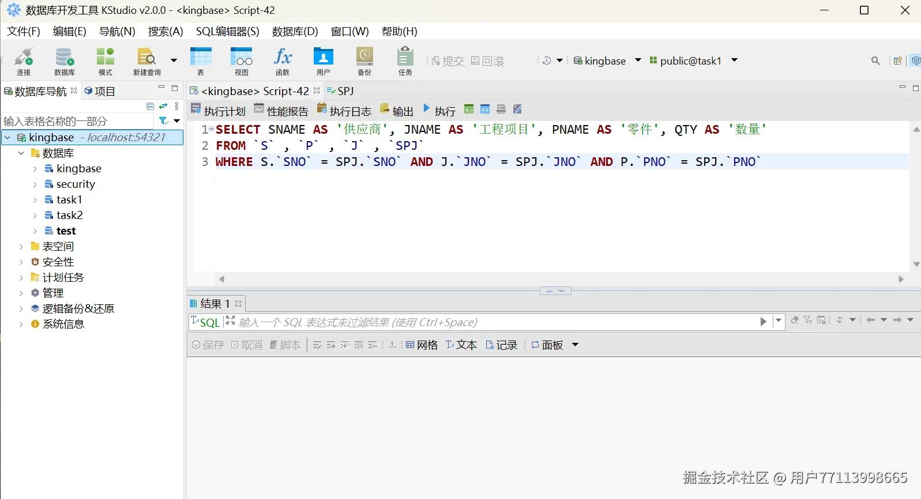Switch to the SPJ editor tab
This screenshot has height=499, width=921.
click(x=341, y=91)
